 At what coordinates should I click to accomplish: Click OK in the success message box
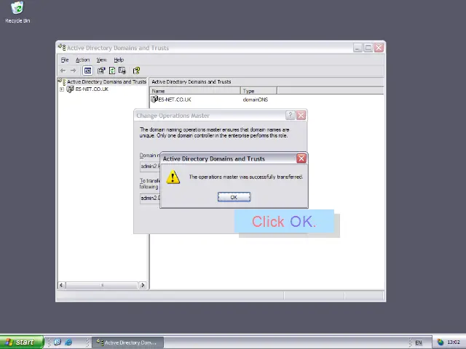tap(234, 197)
